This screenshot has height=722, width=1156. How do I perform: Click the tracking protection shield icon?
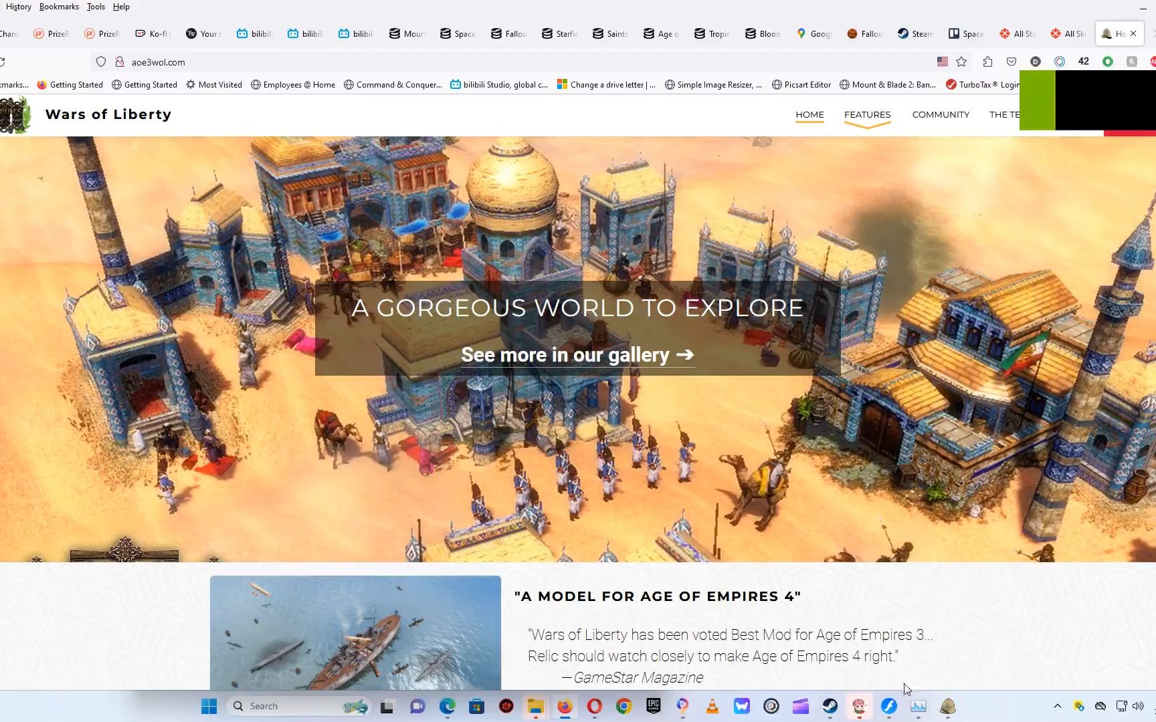click(x=101, y=62)
